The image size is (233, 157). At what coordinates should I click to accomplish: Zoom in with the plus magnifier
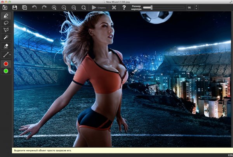tap(54, 7)
